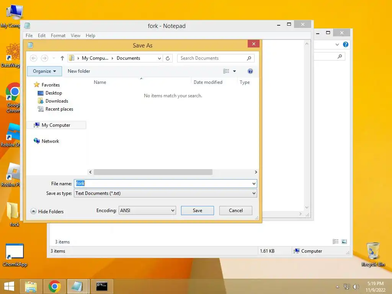Switch Explorer window to large icons view
This screenshot has height=294, width=392.
344,242
